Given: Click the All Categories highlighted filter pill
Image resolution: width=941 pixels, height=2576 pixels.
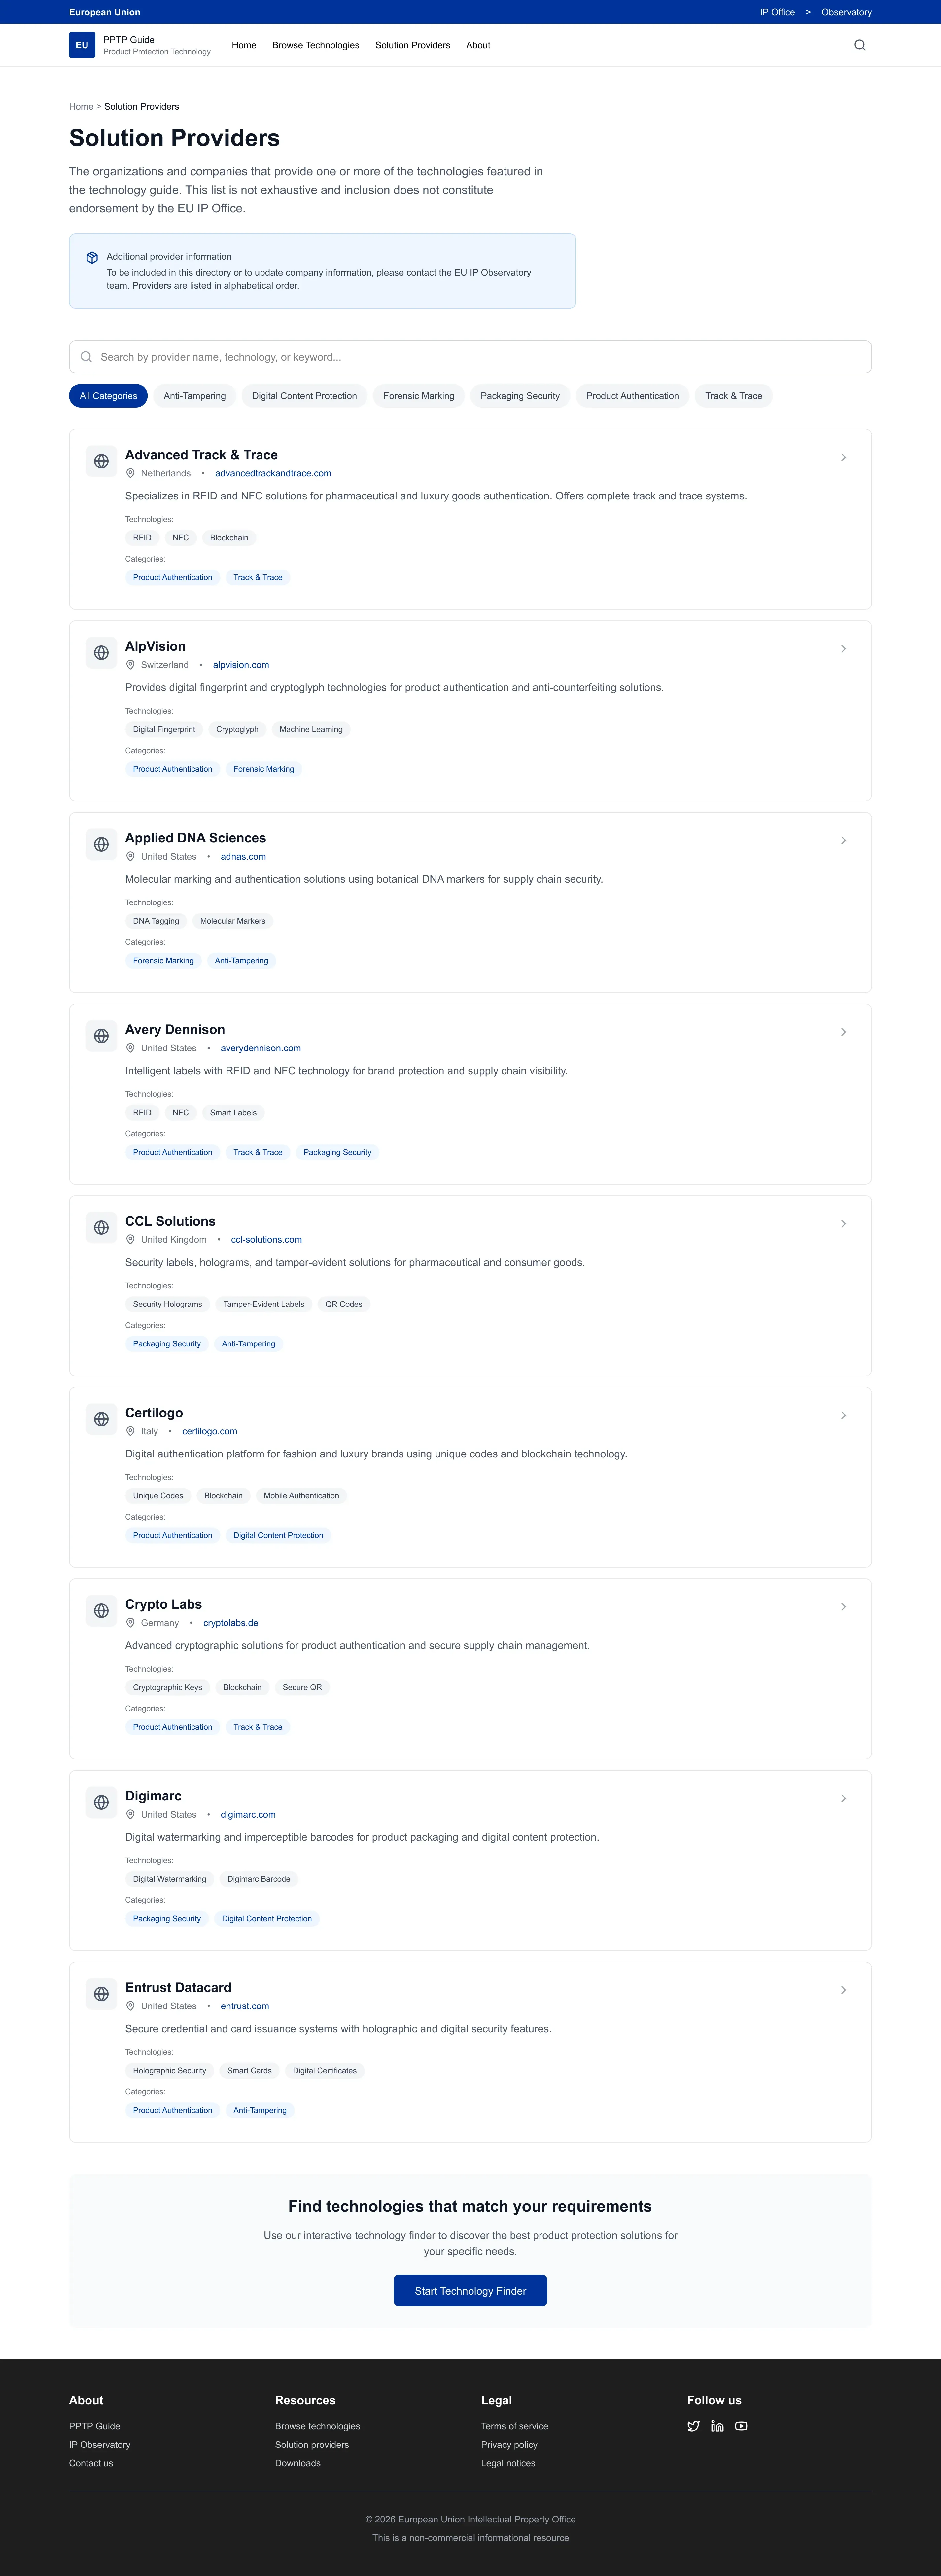Looking at the screenshot, I should pos(107,395).
